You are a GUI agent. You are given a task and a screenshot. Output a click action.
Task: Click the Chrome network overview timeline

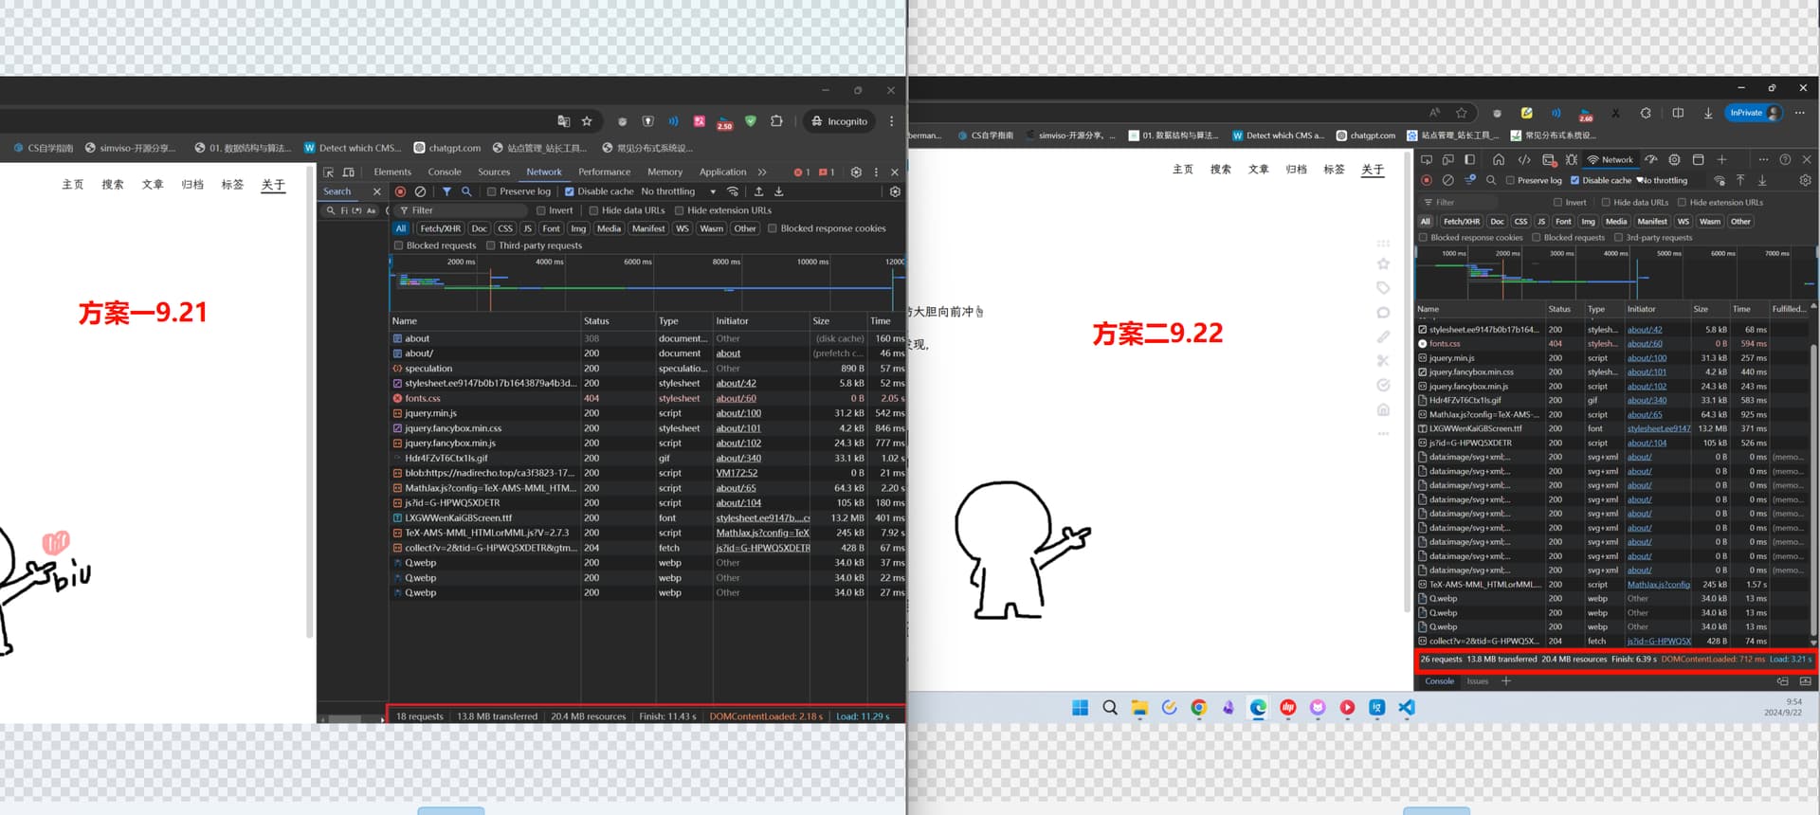(x=646, y=282)
